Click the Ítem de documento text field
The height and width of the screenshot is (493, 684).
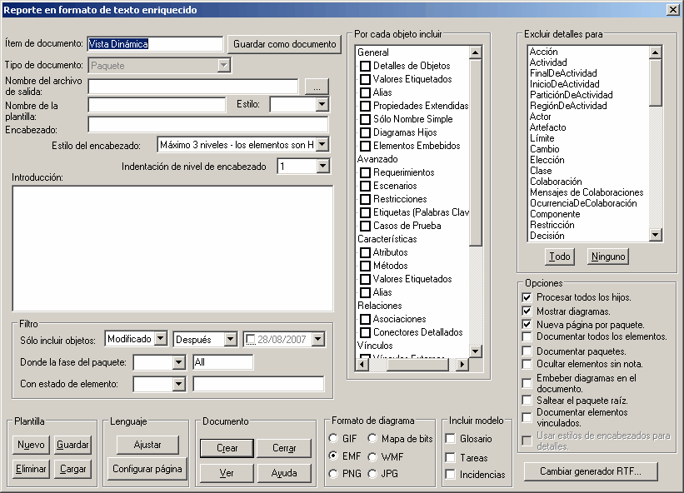point(155,44)
